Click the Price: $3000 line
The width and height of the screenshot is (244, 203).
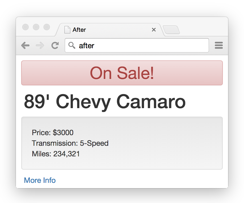(53, 133)
